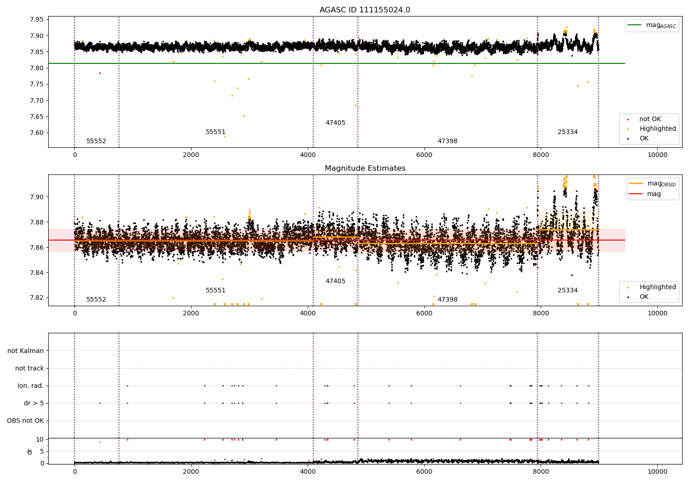Click OBSID label 25334 in the middle plot
The height and width of the screenshot is (482, 689).
coord(567,291)
